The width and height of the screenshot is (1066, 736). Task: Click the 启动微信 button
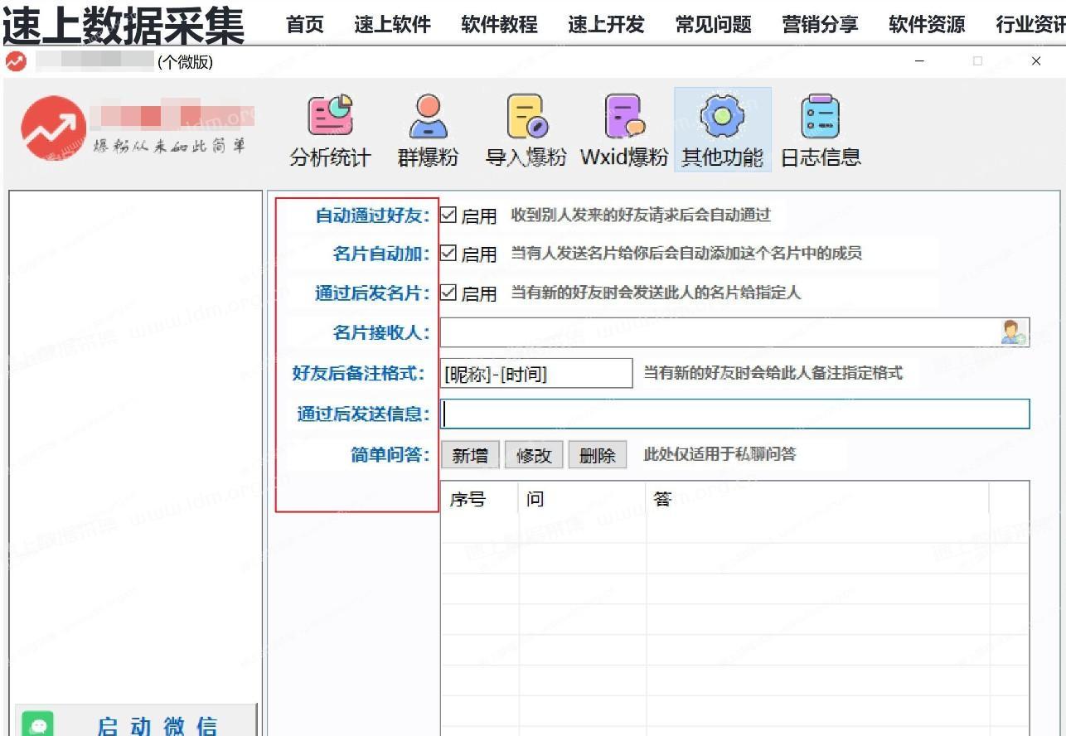pos(137,721)
